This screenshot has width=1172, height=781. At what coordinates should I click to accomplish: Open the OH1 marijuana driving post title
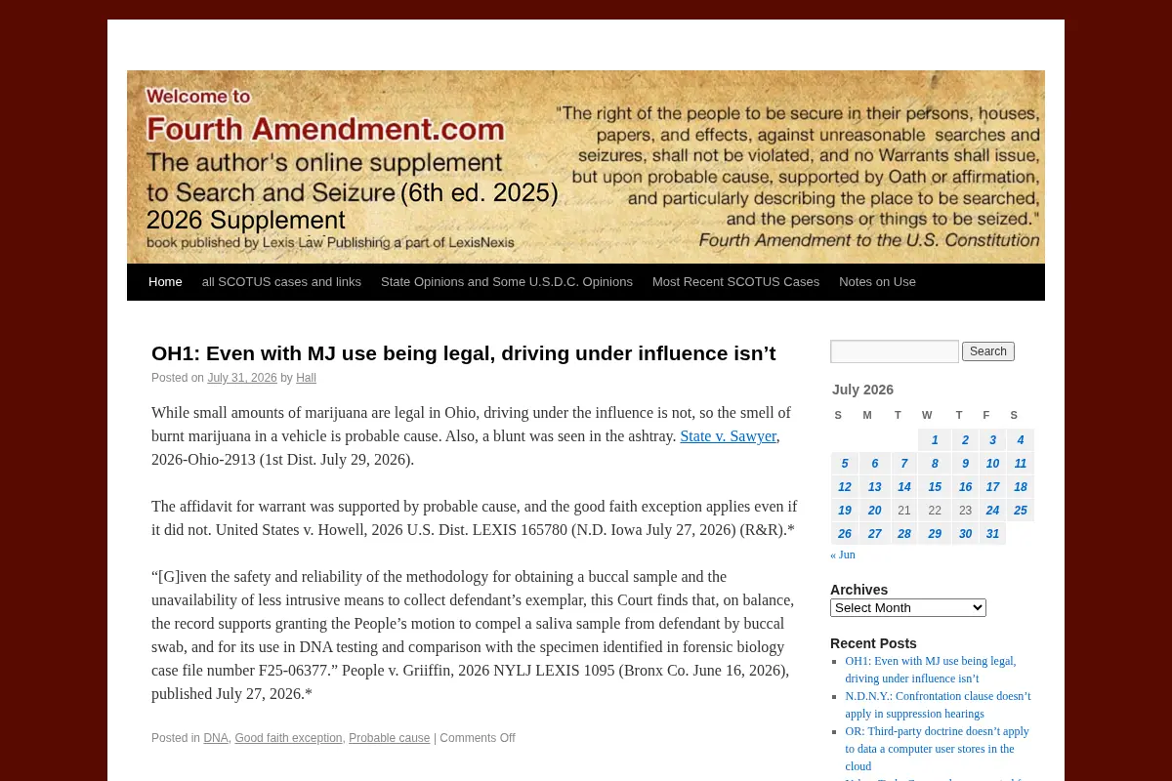(464, 352)
